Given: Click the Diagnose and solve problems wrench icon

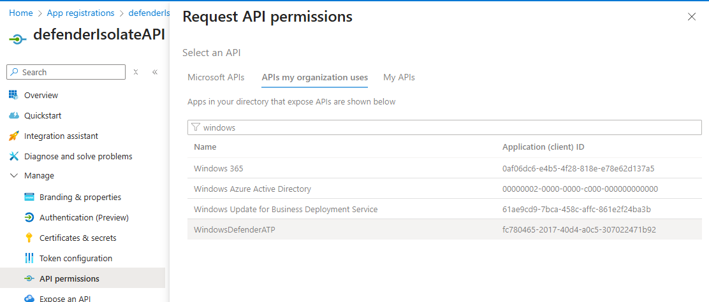Looking at the screenshot, I should [14, 156].
